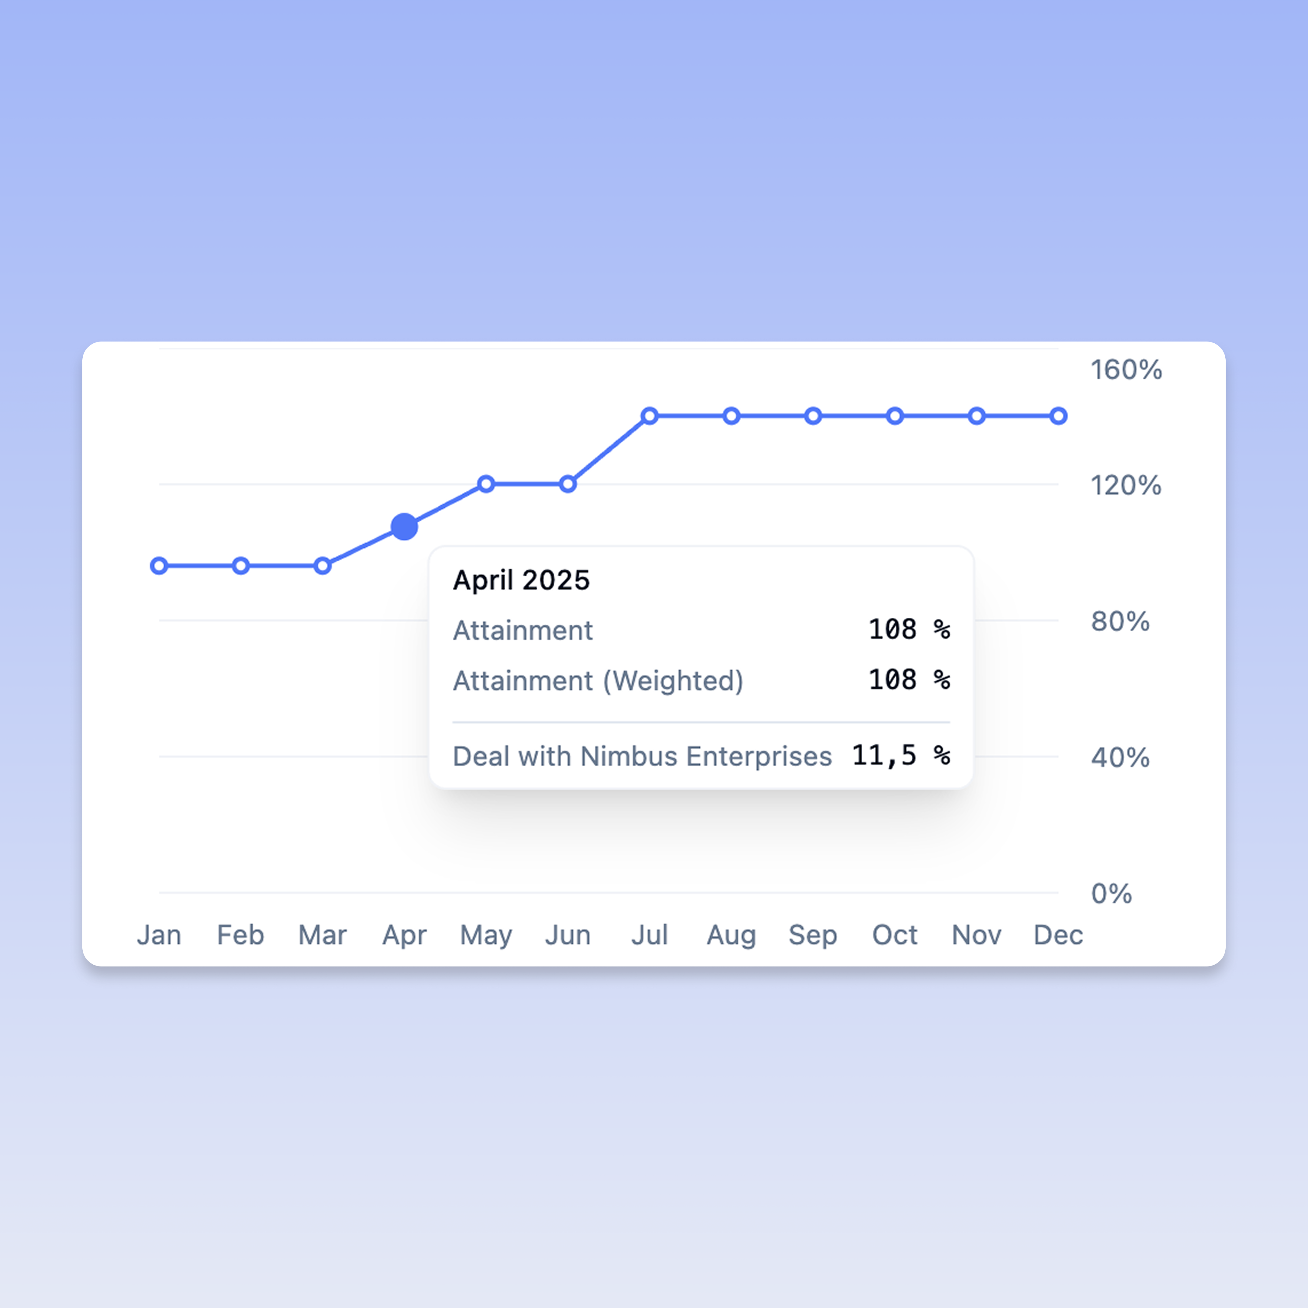Viewport: 1308px width, 1308px height.
Task: Click the Attainment (Weighted) tooltip row
Action: point(701,680)
